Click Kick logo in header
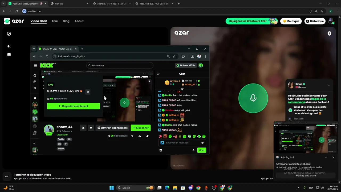The width and height of the screenshot is (341, 192). pyautogui.click(x=48, y=65)
